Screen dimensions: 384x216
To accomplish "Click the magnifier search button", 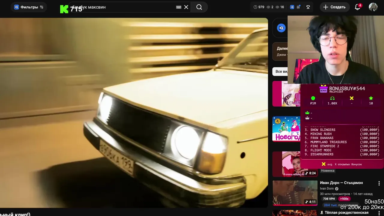I will tap(199, 7).
